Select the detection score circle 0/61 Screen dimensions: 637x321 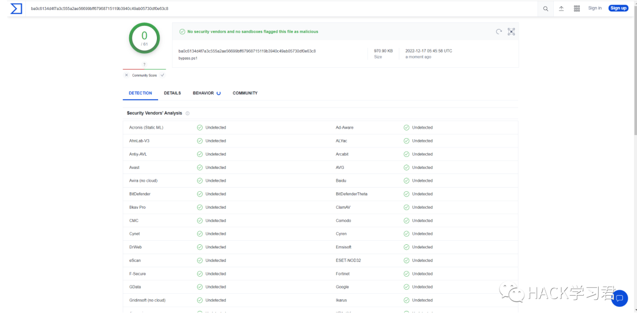click(x=145, y=38)
